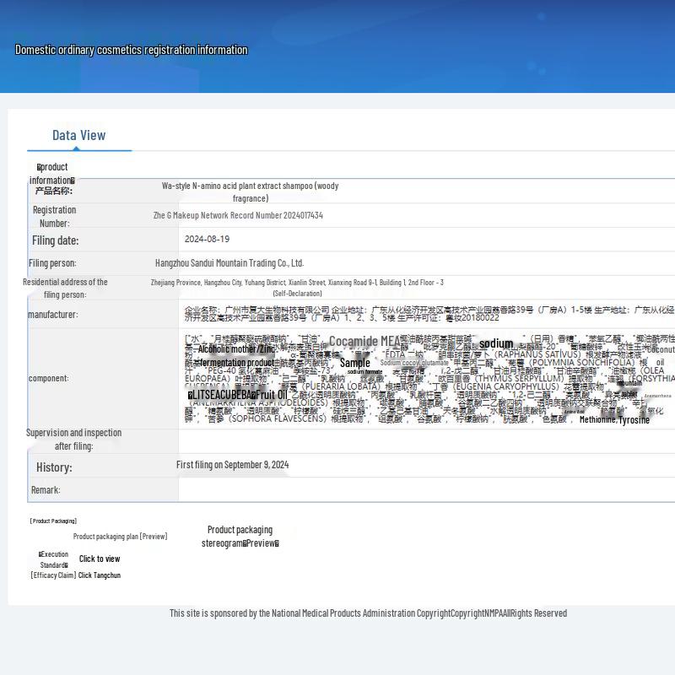Screen dimensions: 675x675
Task: Open the Product packaging stereogram Preview link
Action: point(240,537)
